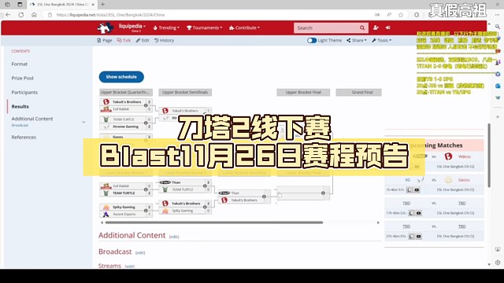The height and width of the screenshot is (283, 504).
Task: Open match info for Evil Rabbit vs TEAM TURTLE lower bracket
Action: (x=146, y=189)
